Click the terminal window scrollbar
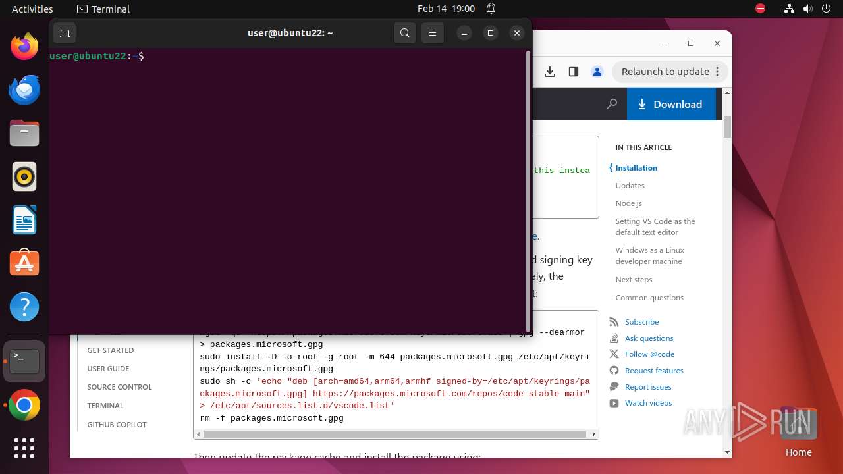The height and width of the screenshot is (474, 843). click(x=528, y=190)
